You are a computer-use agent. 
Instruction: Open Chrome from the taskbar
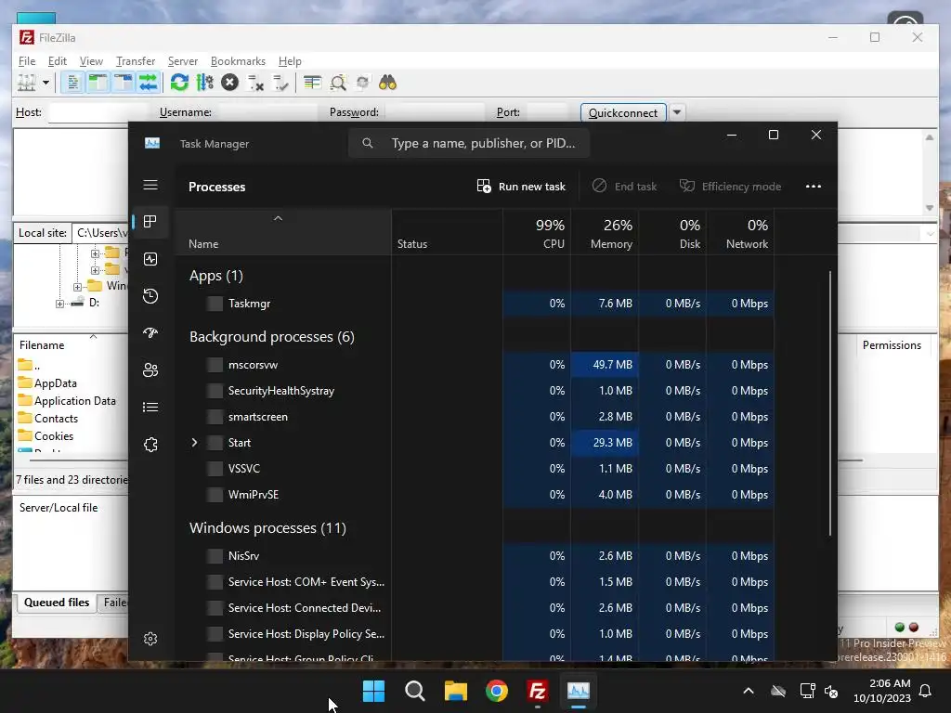point(497,691)
